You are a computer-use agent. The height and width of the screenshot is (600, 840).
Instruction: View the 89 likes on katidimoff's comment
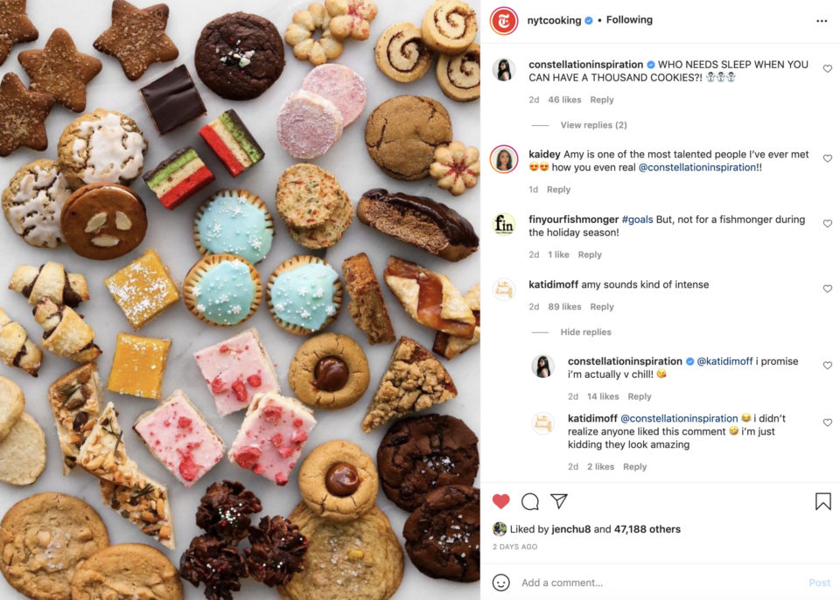(x=564, y=307)
